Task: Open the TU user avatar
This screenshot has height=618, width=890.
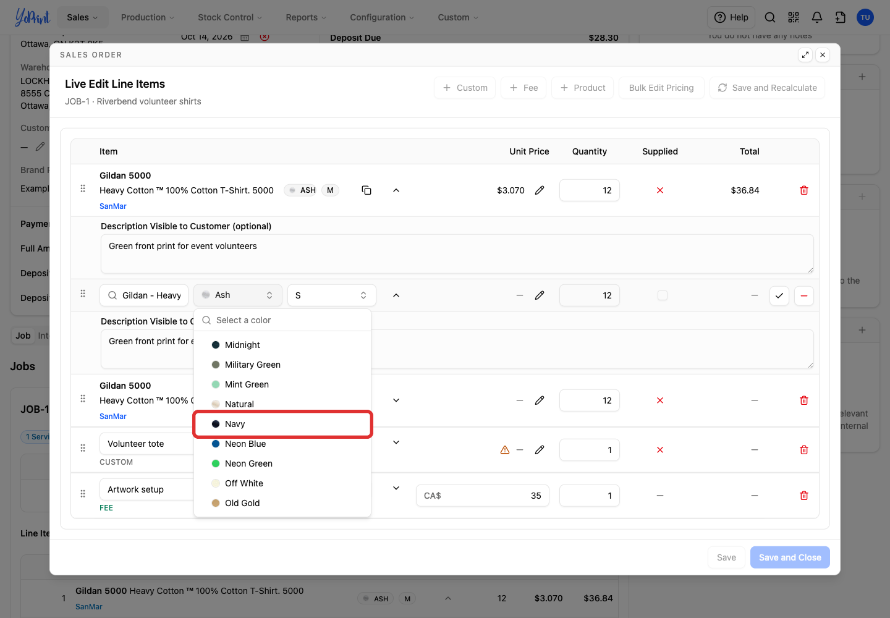Action: click(x=865, y=17)
